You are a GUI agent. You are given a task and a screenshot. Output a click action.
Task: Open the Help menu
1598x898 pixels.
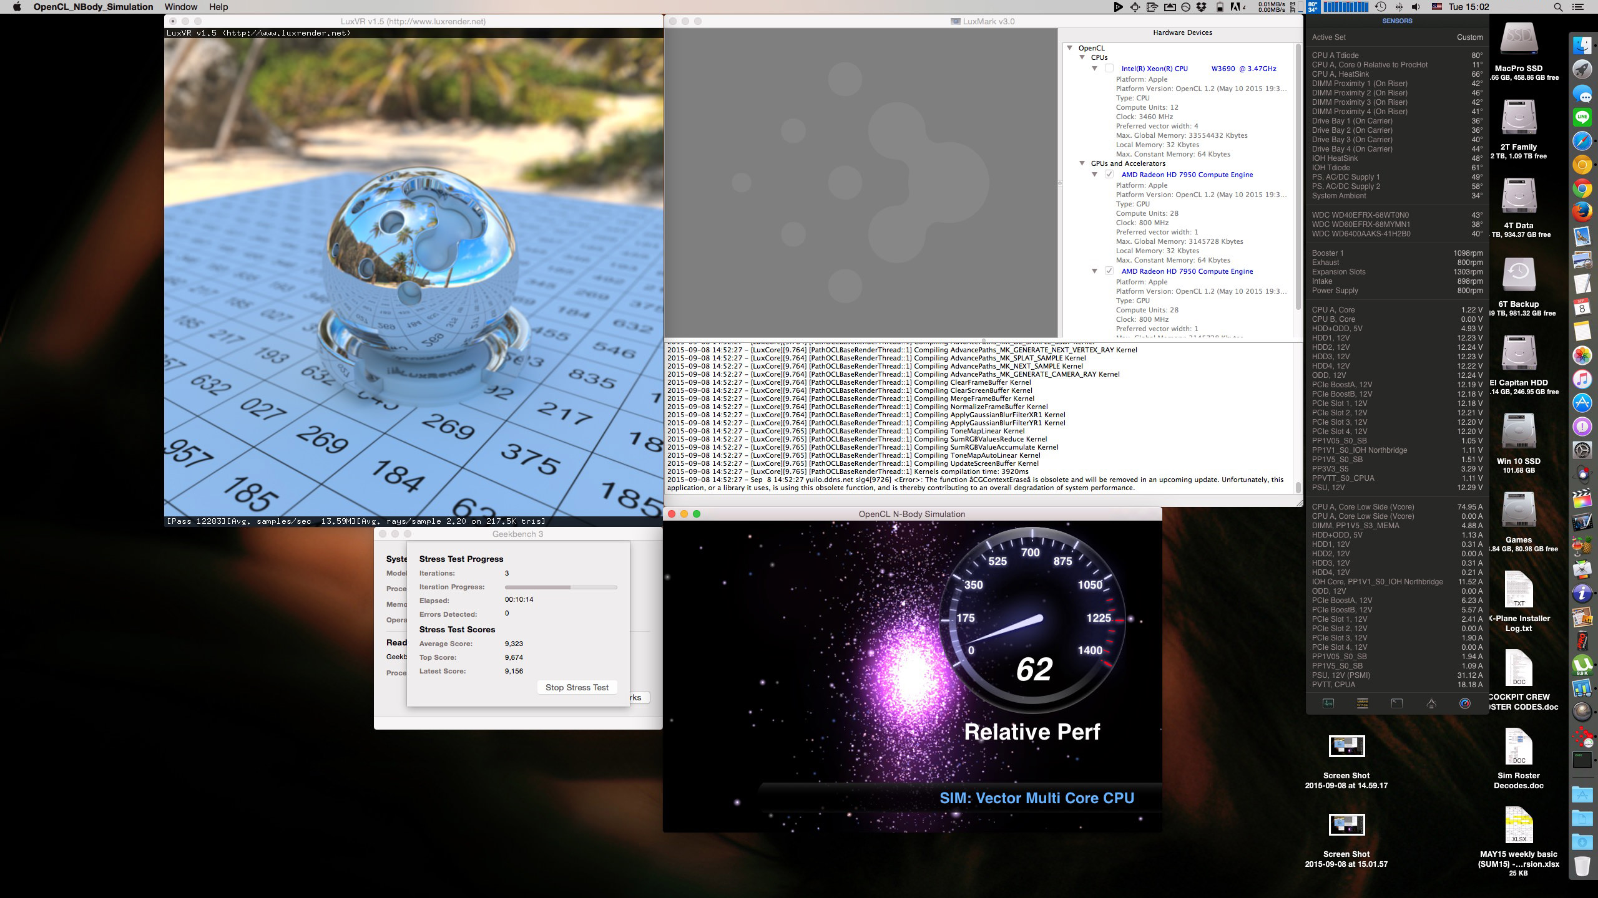click(x=218, y=7)
